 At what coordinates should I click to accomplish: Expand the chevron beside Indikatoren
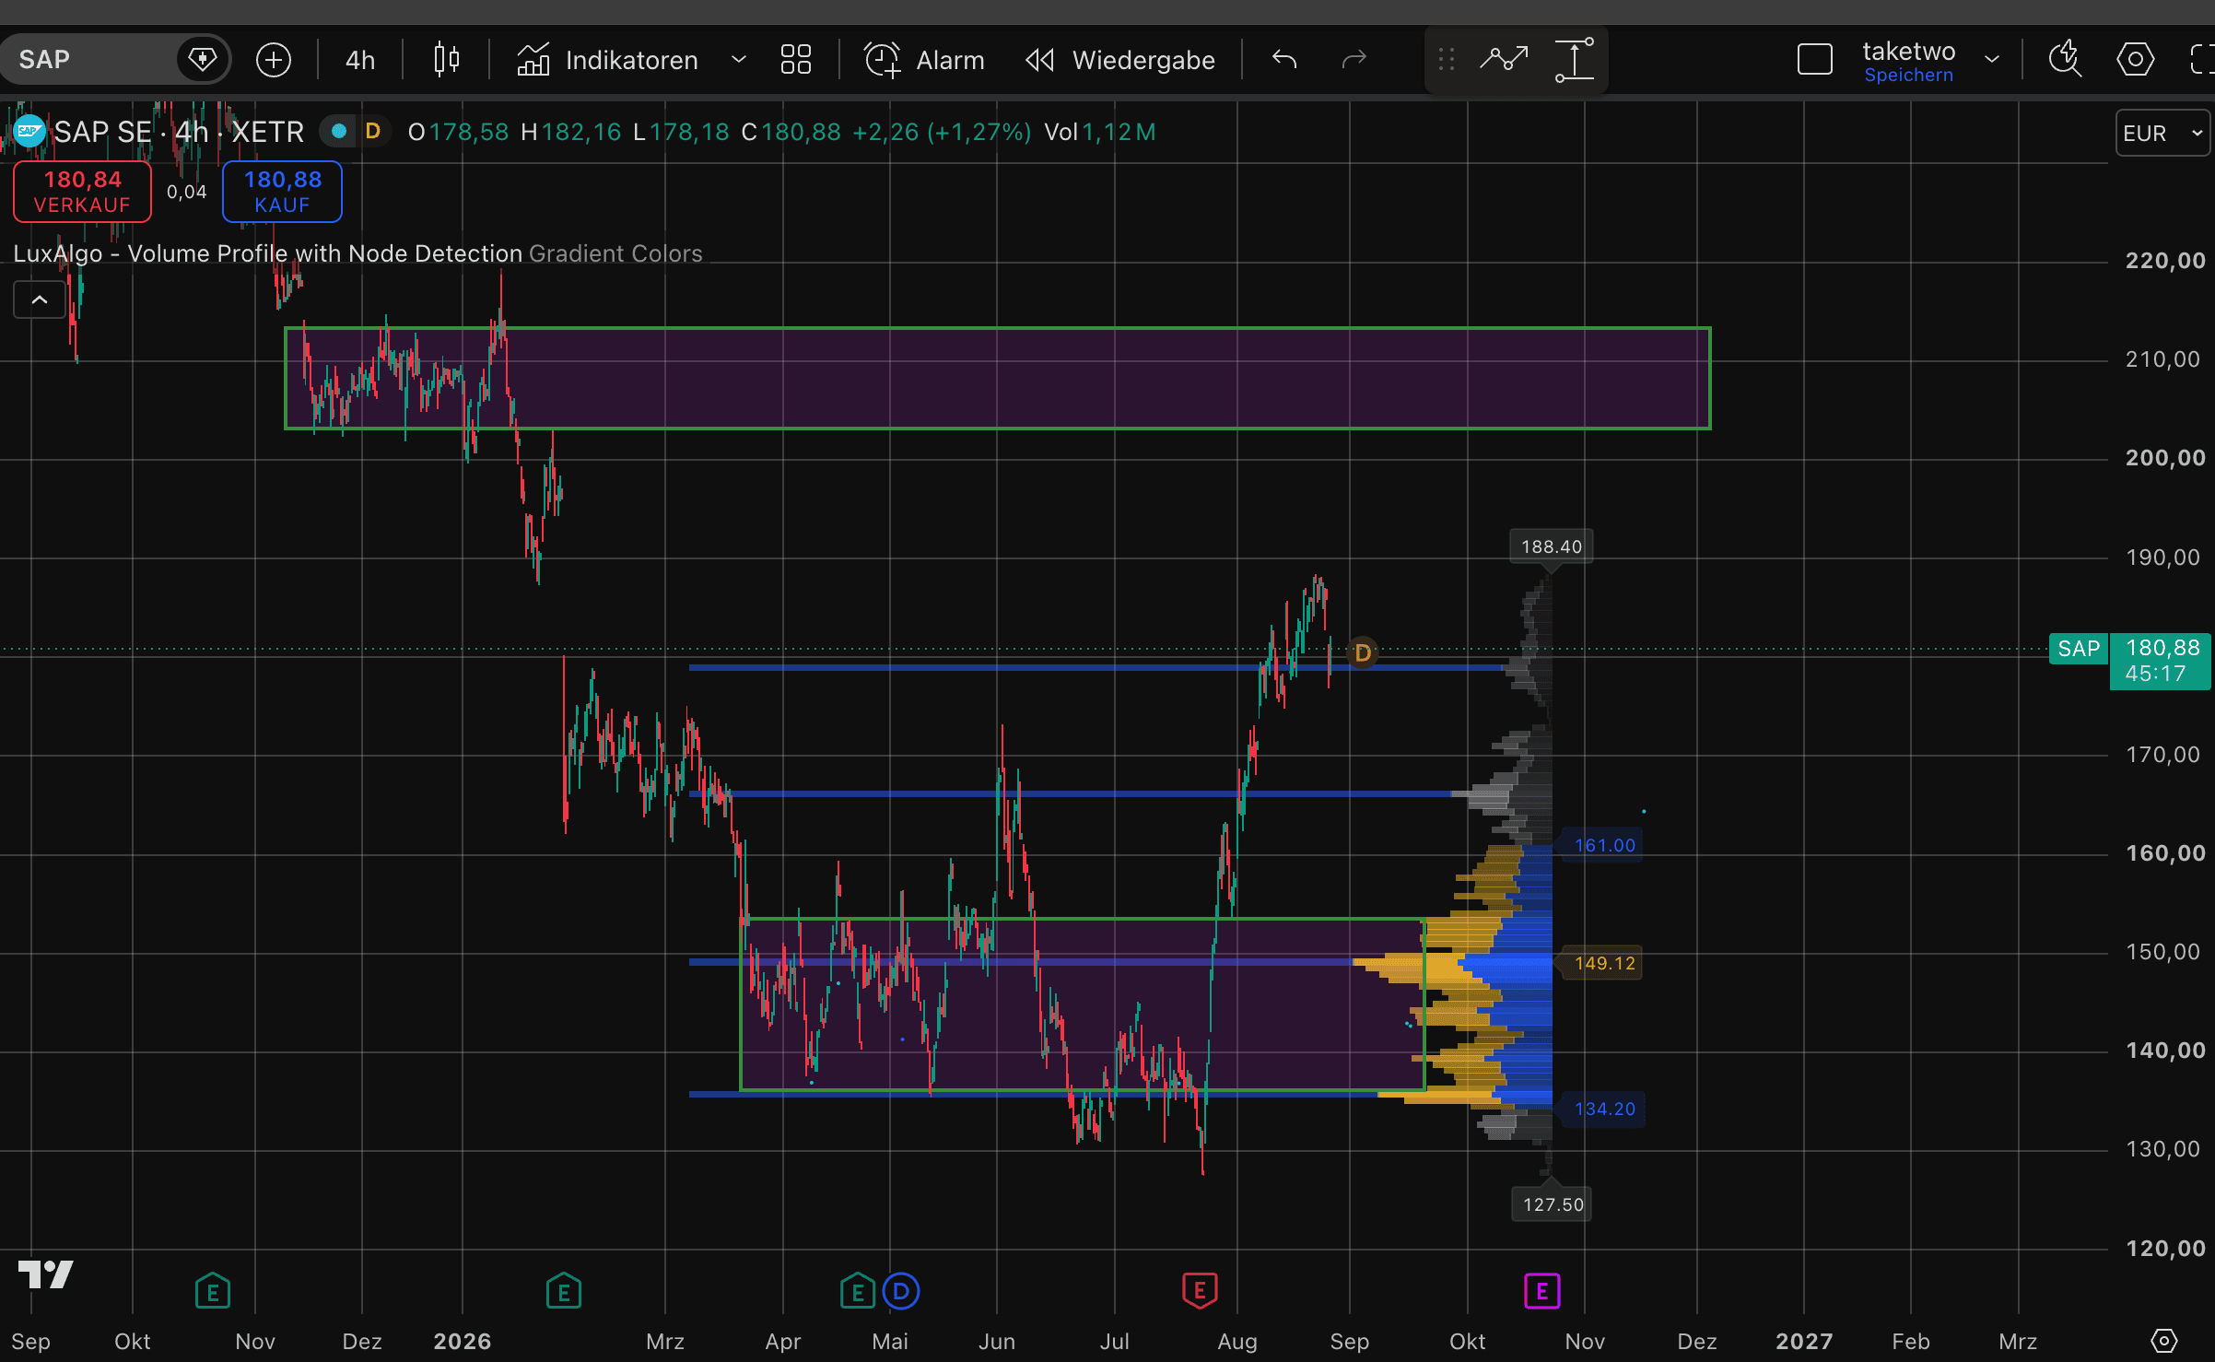(738, 60)
